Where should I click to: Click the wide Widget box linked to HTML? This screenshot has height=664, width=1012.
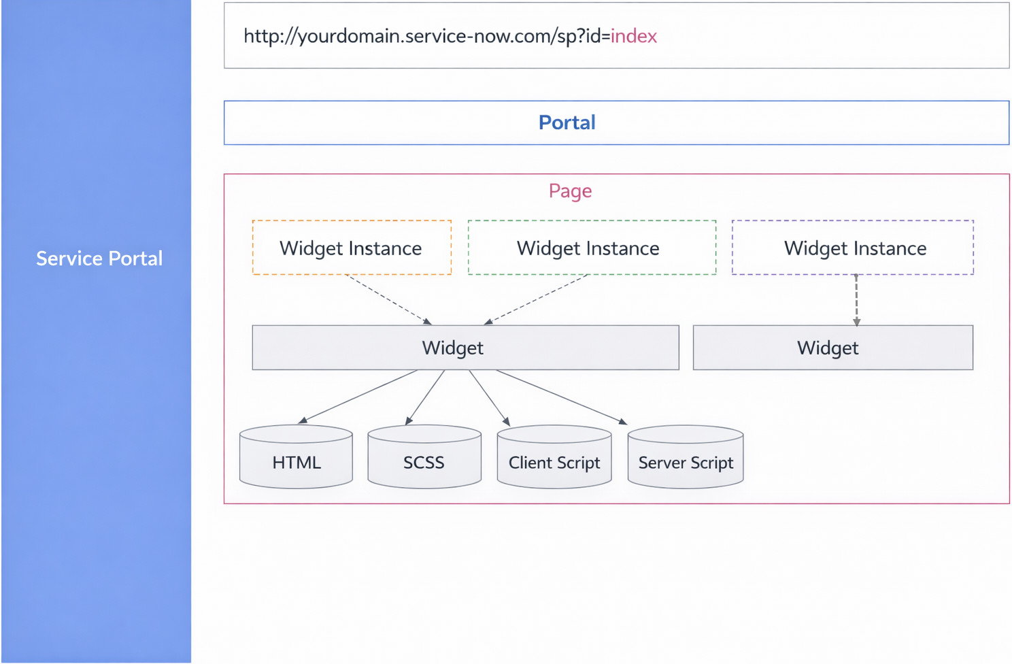(x=465, y=348)
